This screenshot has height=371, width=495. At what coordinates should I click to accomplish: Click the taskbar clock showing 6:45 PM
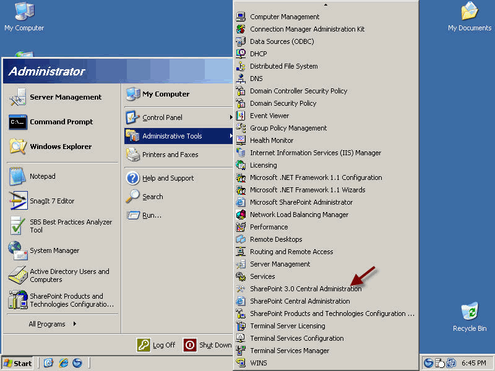[x=474, y=363]
